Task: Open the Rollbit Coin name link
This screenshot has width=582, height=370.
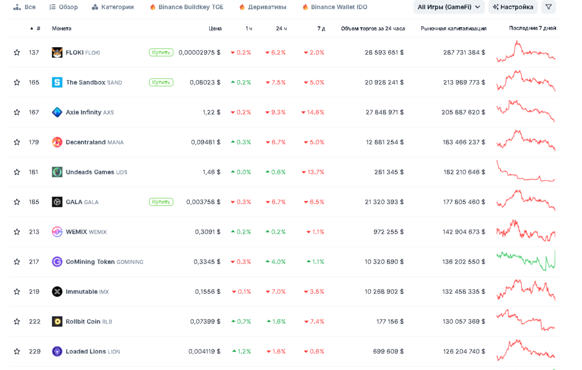Action: coord(83,322)
